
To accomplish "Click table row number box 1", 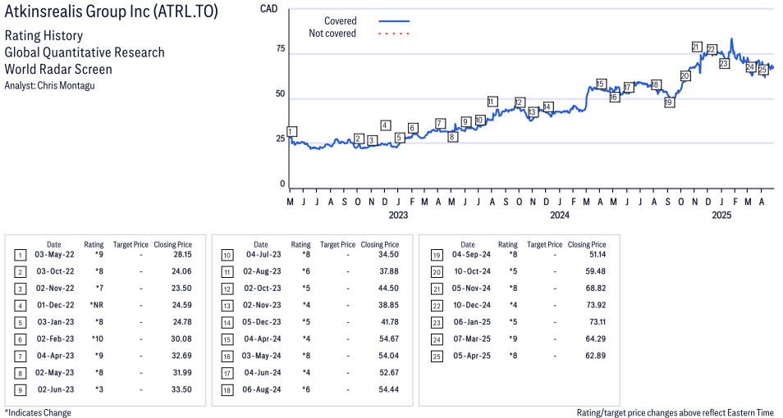I will tap(20, 256).
